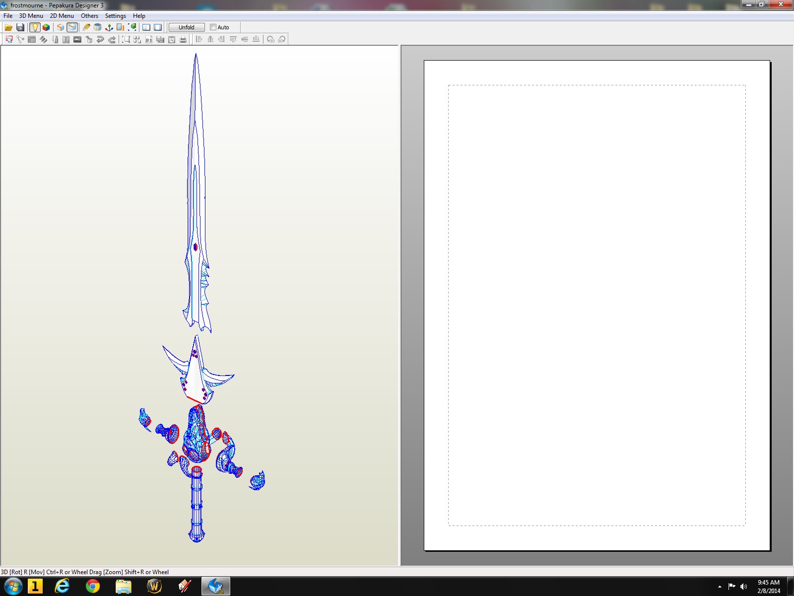Click the undo curved arrow icon
Viewport: 794px width, 596px height.
coord(100,39)
